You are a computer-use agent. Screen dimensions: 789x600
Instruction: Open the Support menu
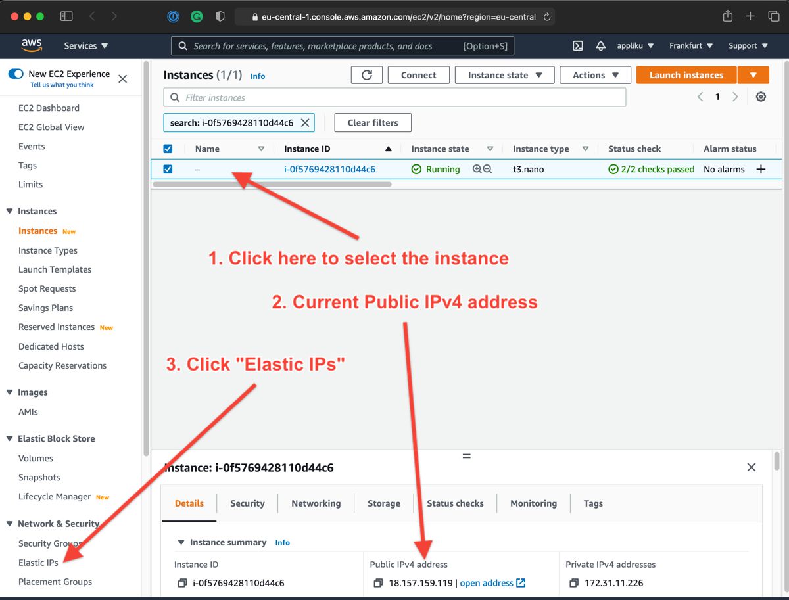click(x=748, y=46)
